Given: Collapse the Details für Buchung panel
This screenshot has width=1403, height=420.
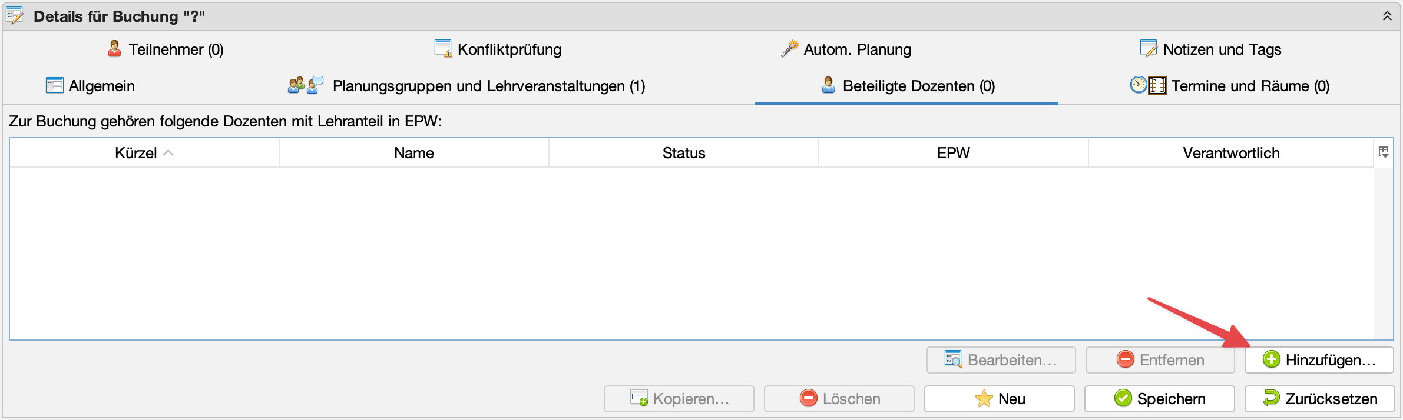Looking at the screenshot, I should tap(1387, 16).
